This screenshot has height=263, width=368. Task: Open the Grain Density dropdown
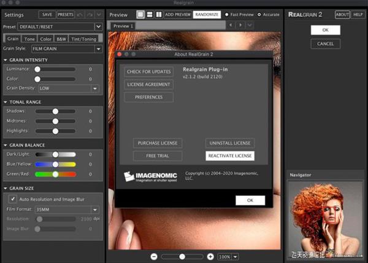pos(67,88)
